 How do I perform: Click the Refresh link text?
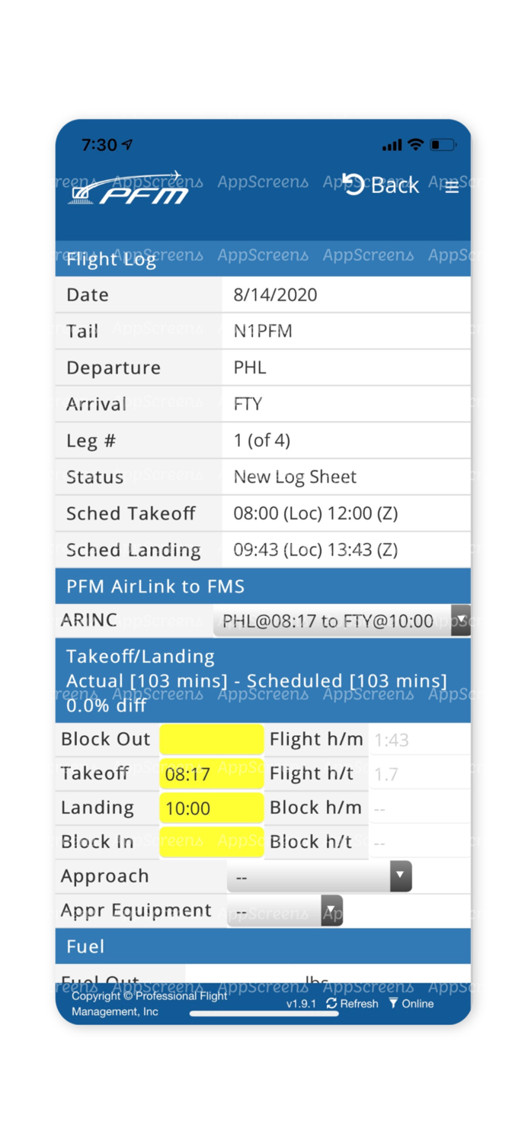359,1004
